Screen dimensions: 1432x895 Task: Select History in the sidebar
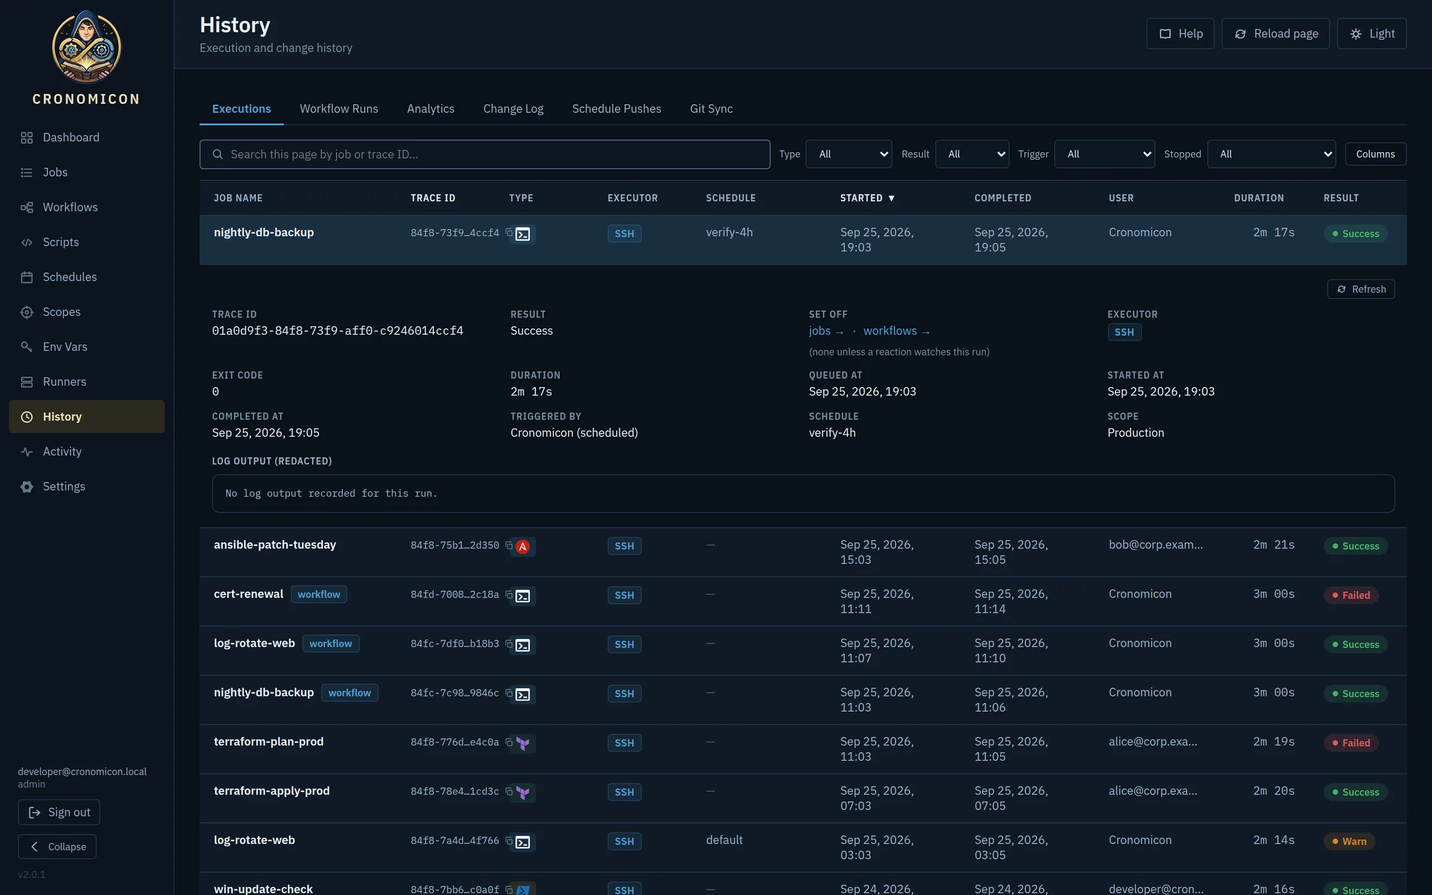tap(87, 416)
